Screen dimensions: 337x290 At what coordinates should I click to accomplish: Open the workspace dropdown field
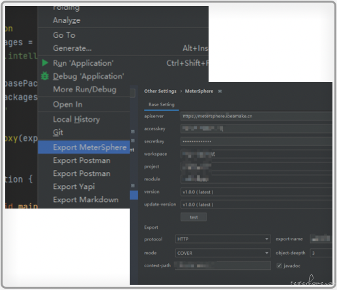[256, 154]
